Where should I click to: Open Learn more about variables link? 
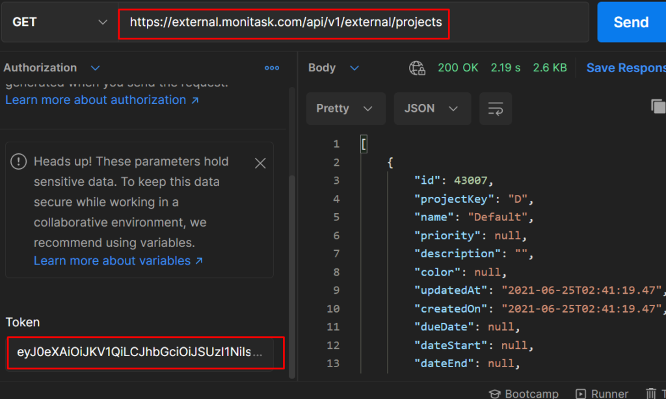point(118,261)
